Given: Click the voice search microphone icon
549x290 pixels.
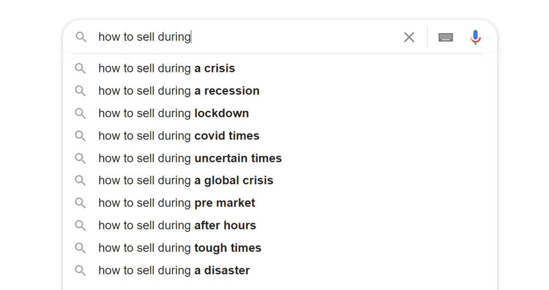Looking at the screenshot, I should pyautogui.click(x=475, y=37).
